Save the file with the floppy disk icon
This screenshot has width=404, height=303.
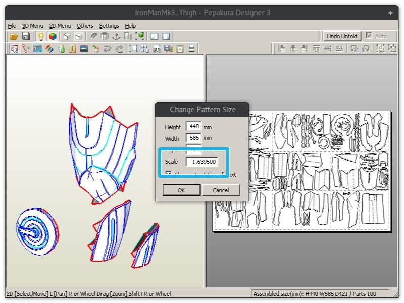(x=26, y=36)
